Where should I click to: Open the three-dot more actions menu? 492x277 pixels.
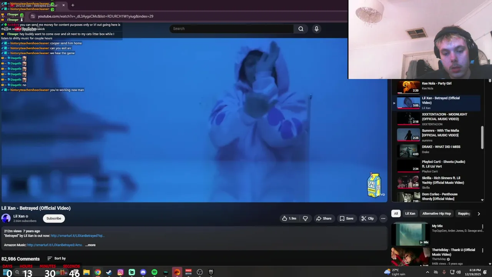click(383, 219)
